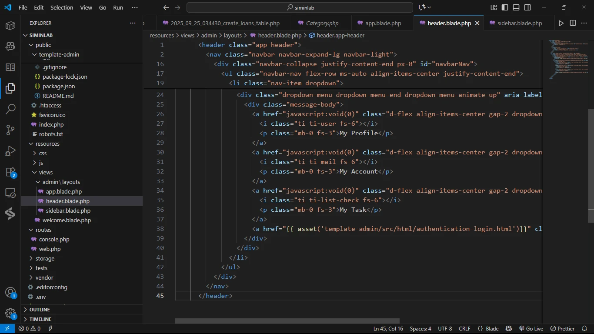Click the horizontal scrollbar in the editor
The height and width of the screenshot is (334, 594).
287,321
